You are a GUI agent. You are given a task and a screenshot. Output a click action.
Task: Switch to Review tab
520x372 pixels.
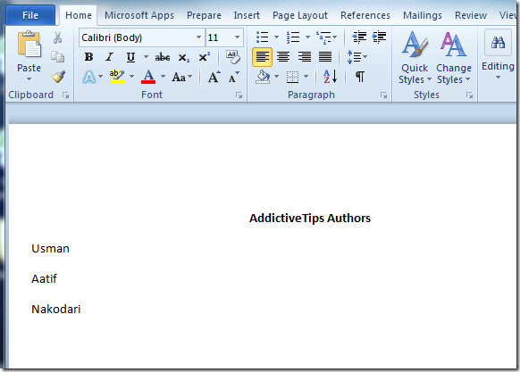click(471, 15)
